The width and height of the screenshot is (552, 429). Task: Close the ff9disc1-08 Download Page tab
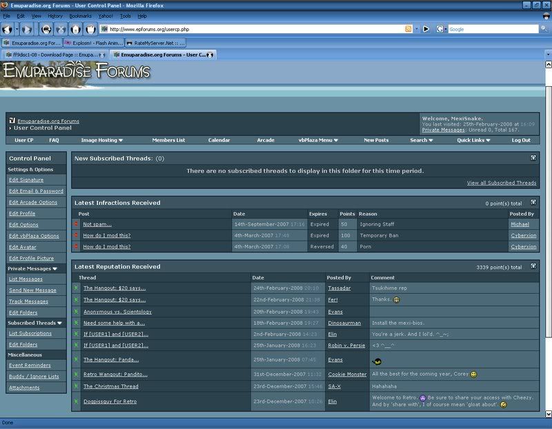[x=102, y=55]
